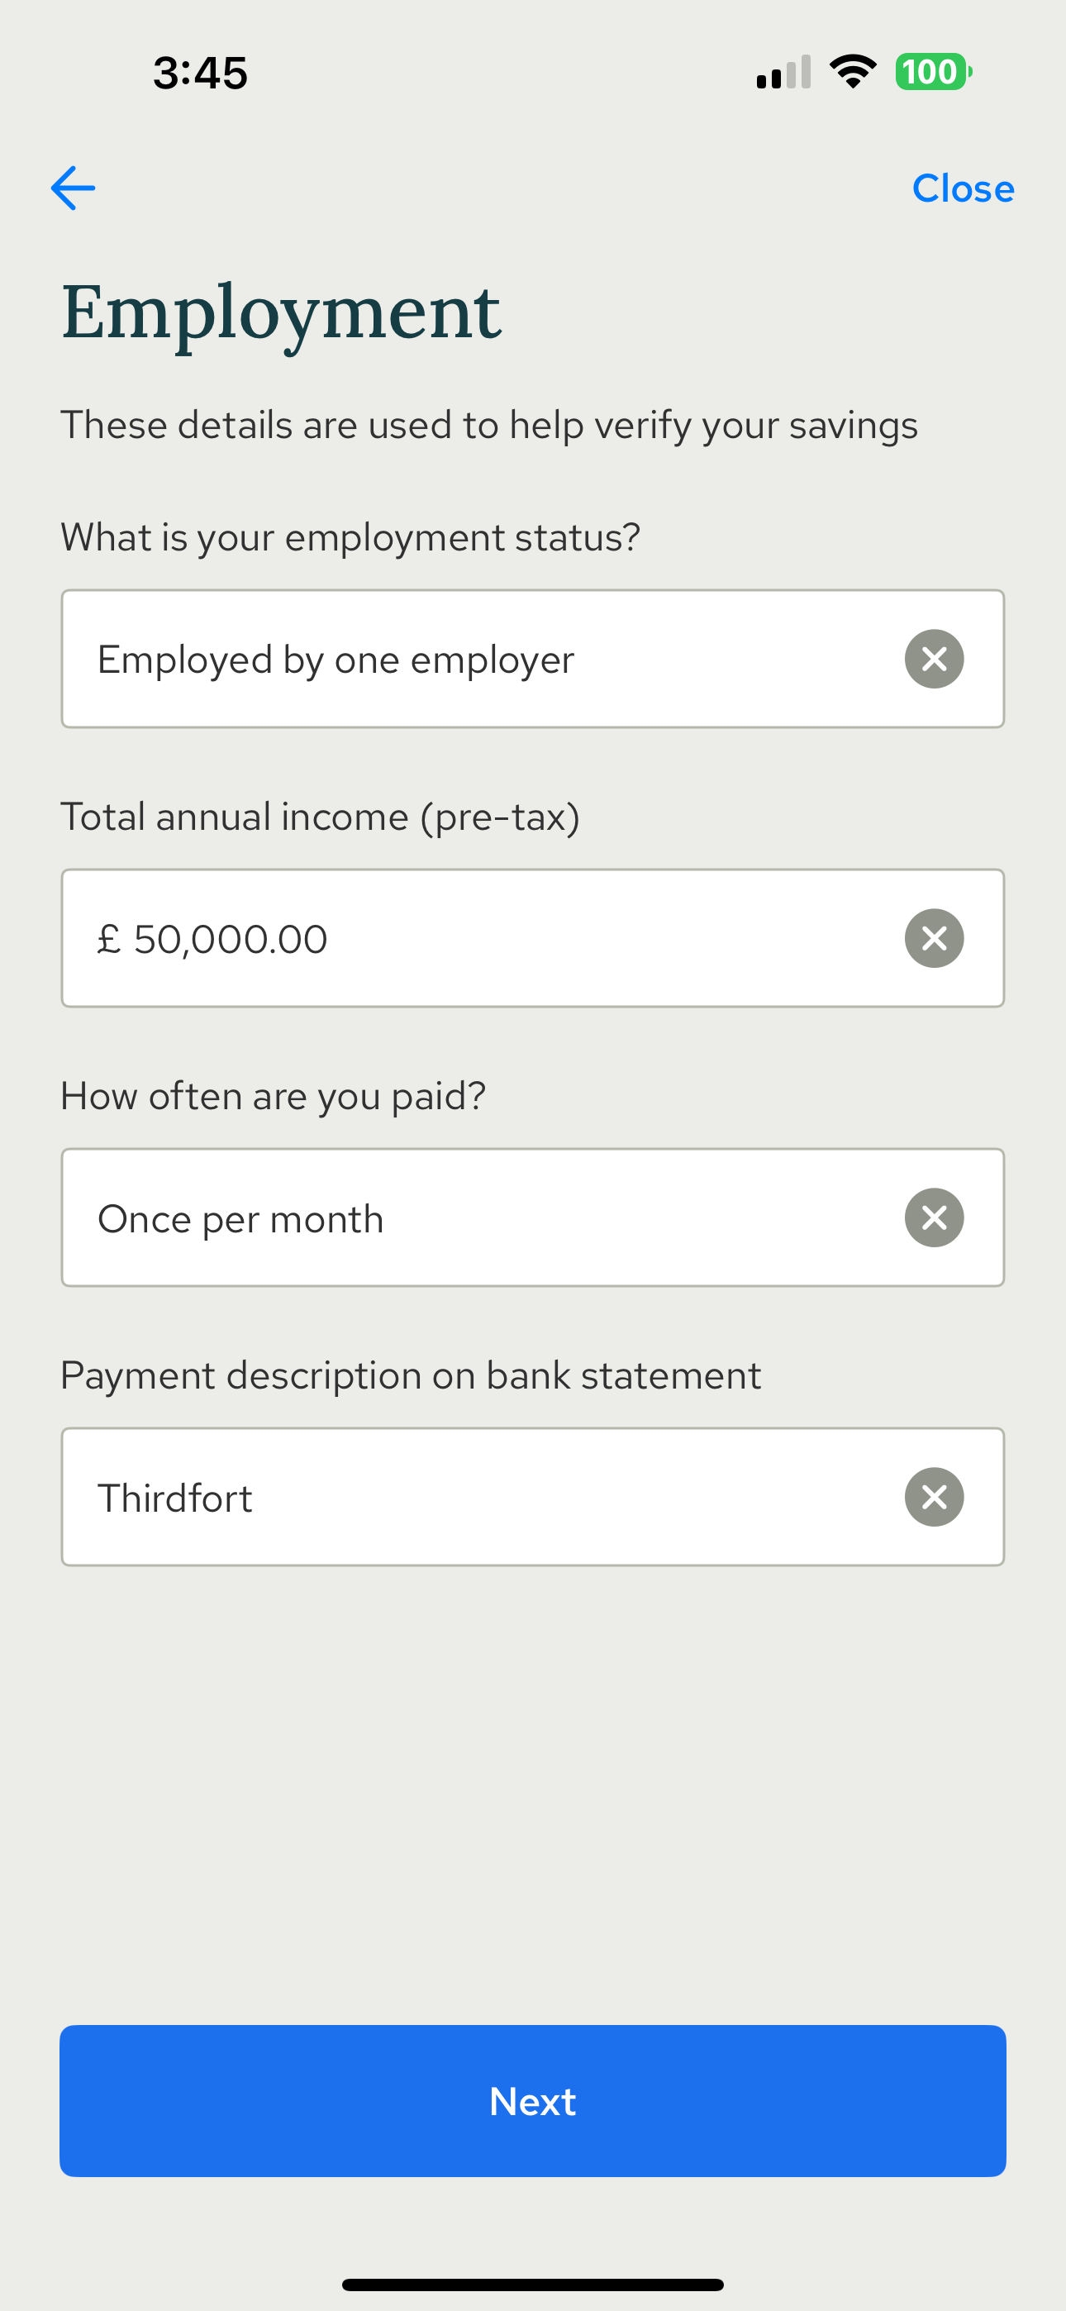Clear the Thirdfort payment description
The height and width of the screenshot is (2311, 1066).
click(x=934, y=1498)
